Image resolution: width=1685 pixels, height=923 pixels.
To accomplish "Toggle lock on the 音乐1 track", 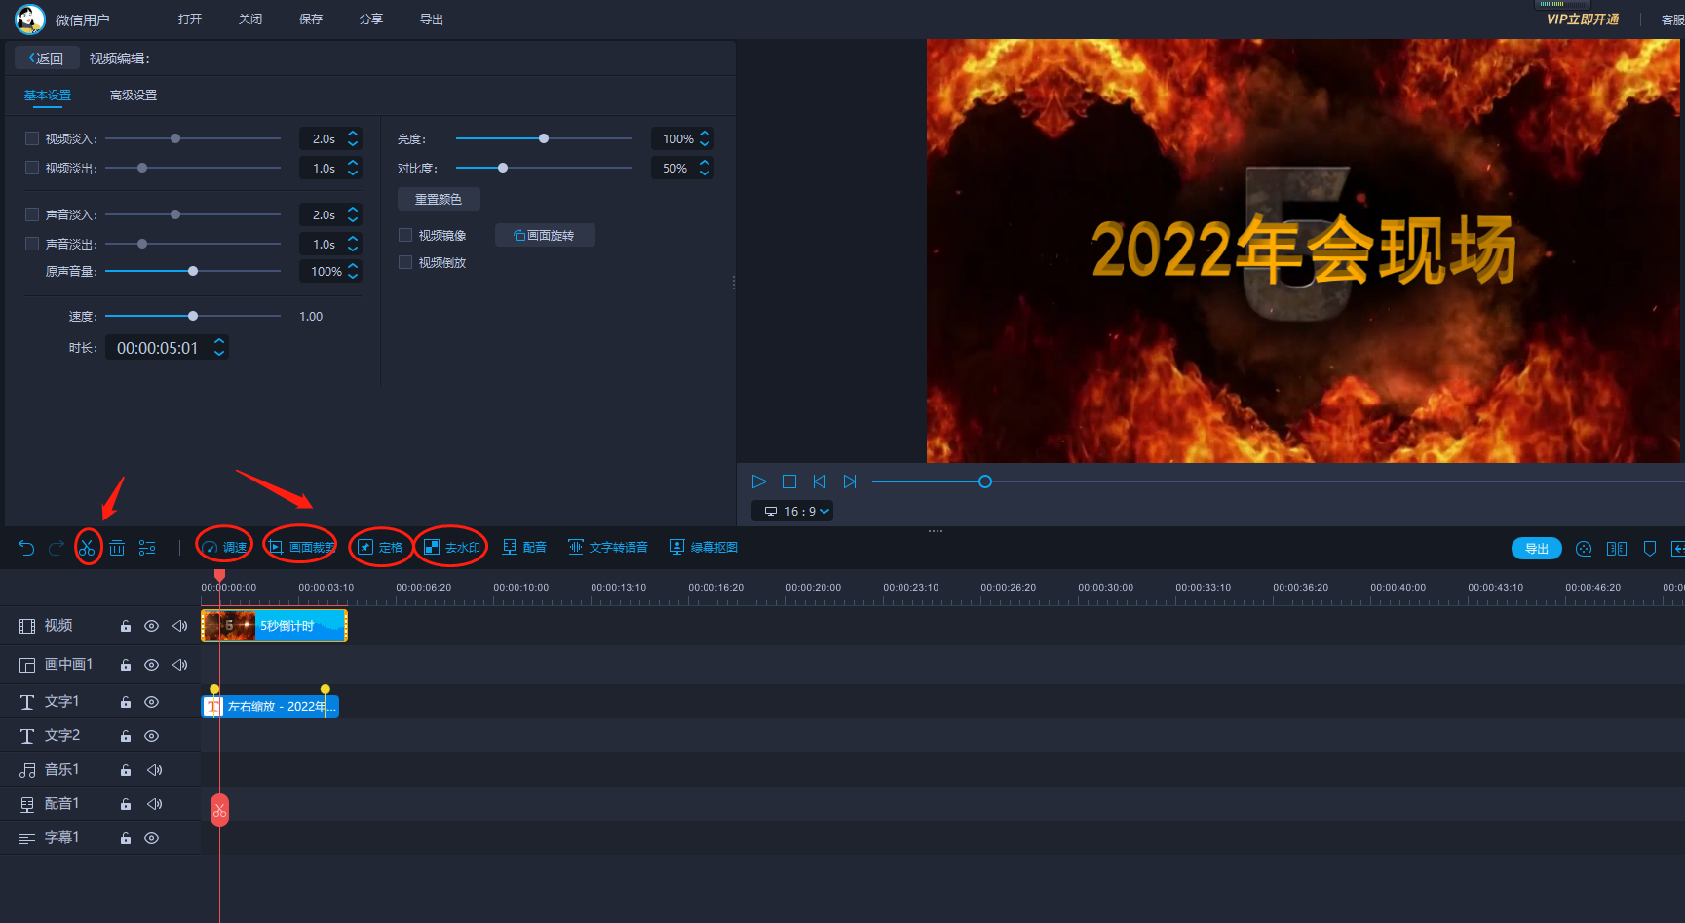I will click(x=126, y=770).
